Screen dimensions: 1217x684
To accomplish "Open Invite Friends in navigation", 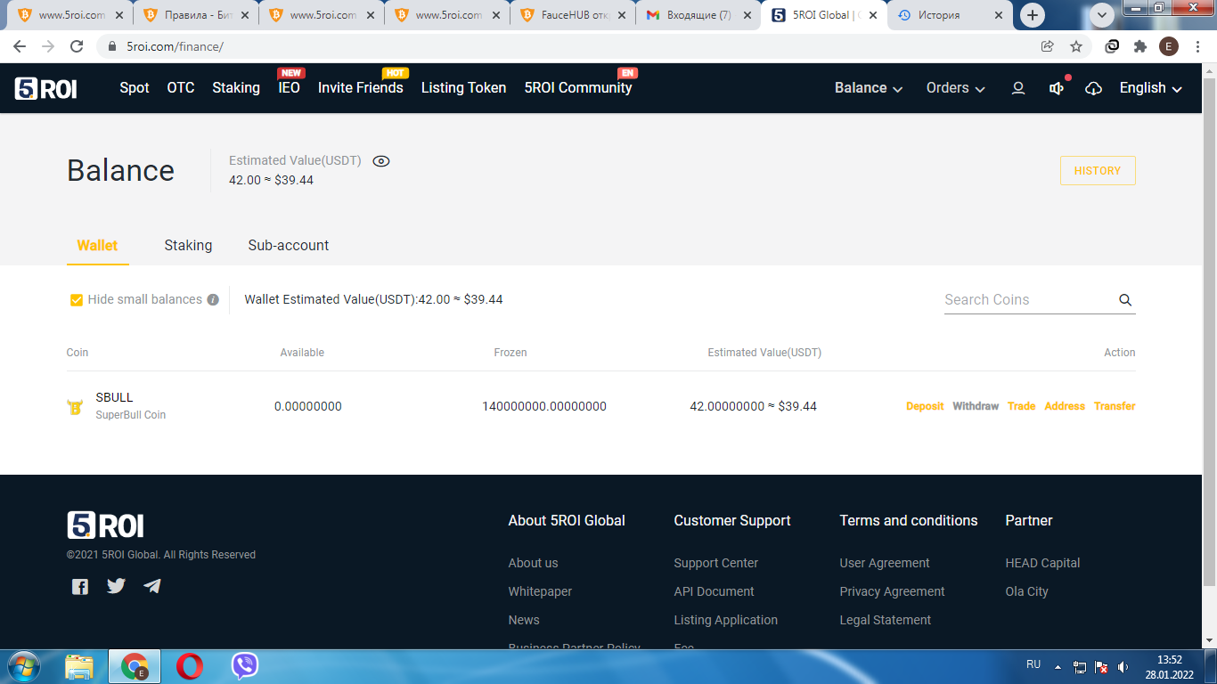I will pyautogui.click(x=361, y=88).
